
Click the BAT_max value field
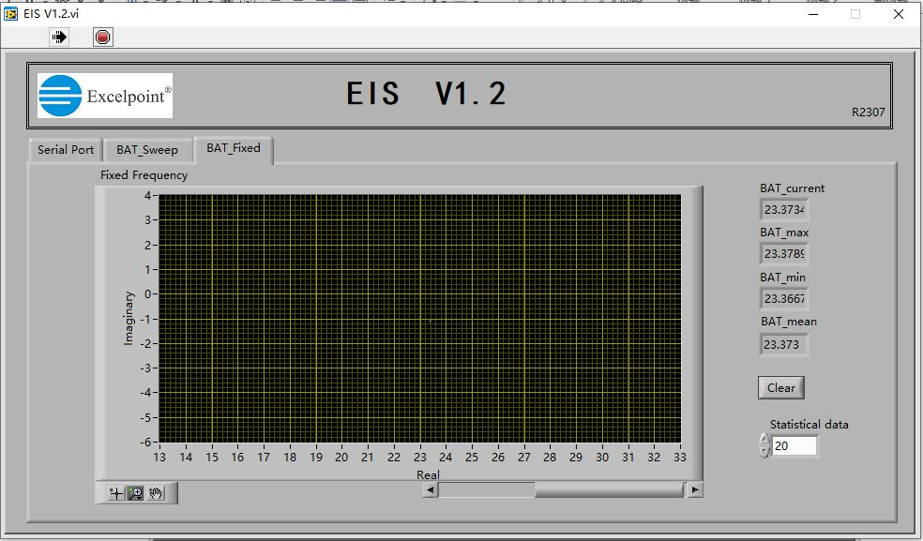pyautogui.click(x=784, y=254)
